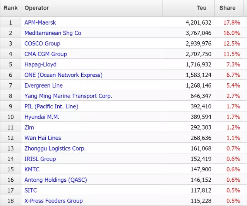Select the 11.5% share value
The image size is (247, 206).
[x=232, y=54]
